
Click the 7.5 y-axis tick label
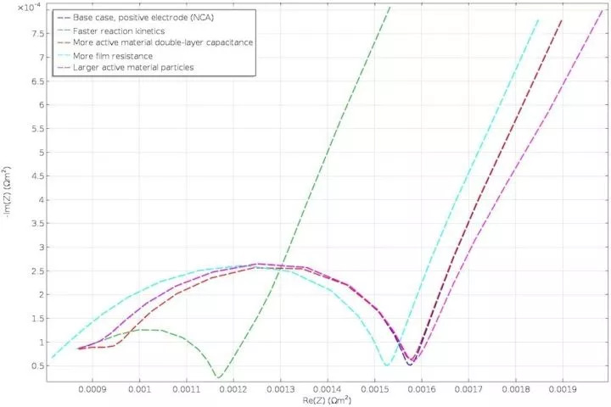click(38, 34)
